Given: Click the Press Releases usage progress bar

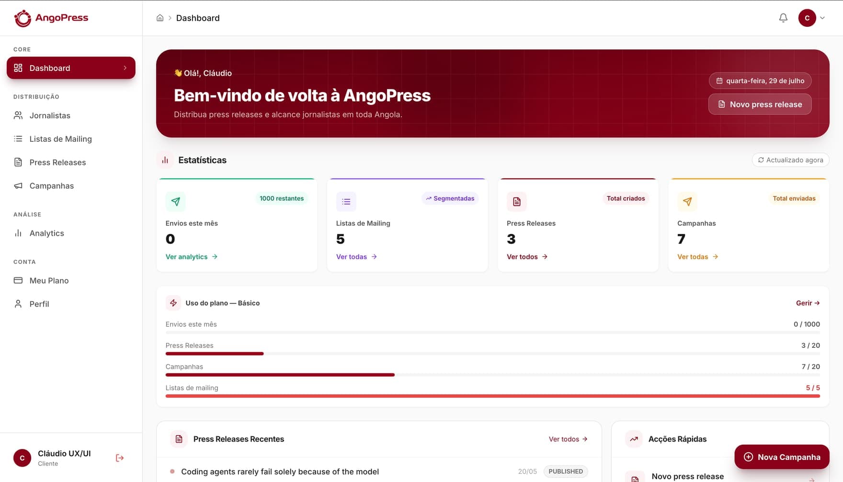Looking at the screenshot, I should coord(493,354).
